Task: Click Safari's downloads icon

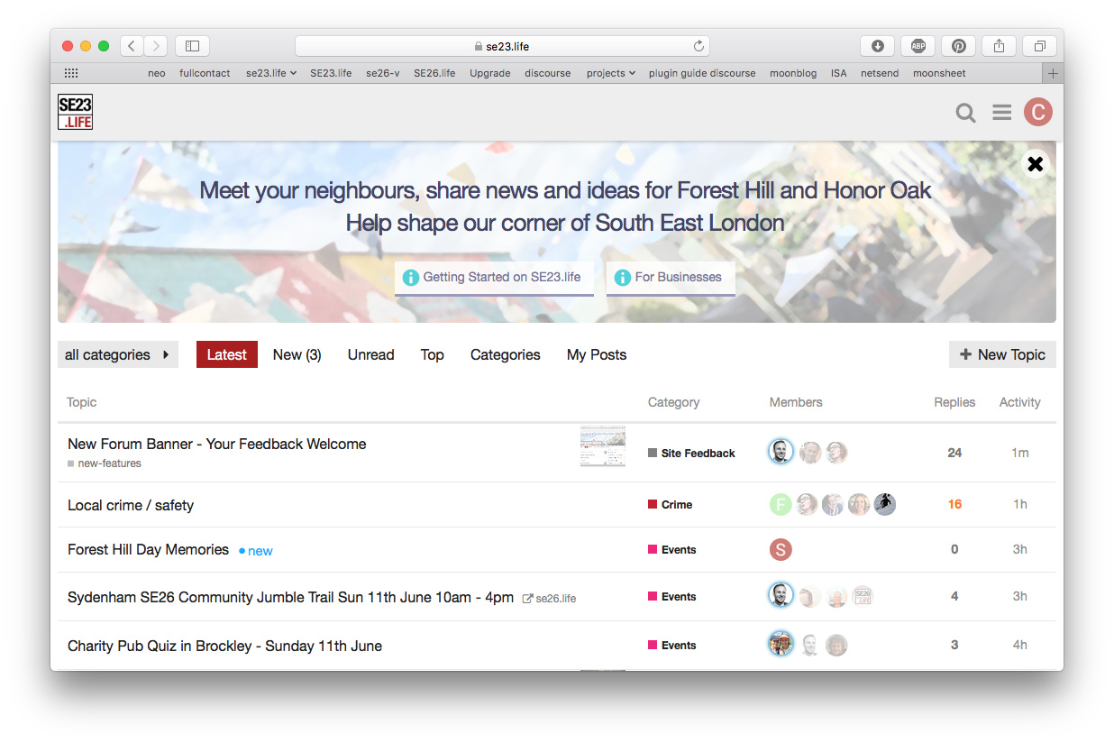Action: (x=877, y=46)
